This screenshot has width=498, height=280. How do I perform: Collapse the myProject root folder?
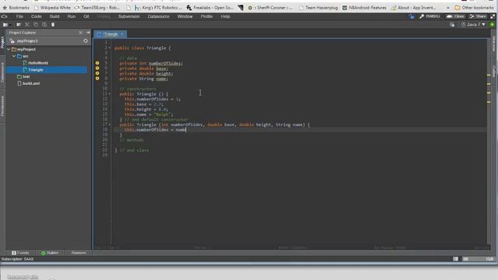coord(9,49)
